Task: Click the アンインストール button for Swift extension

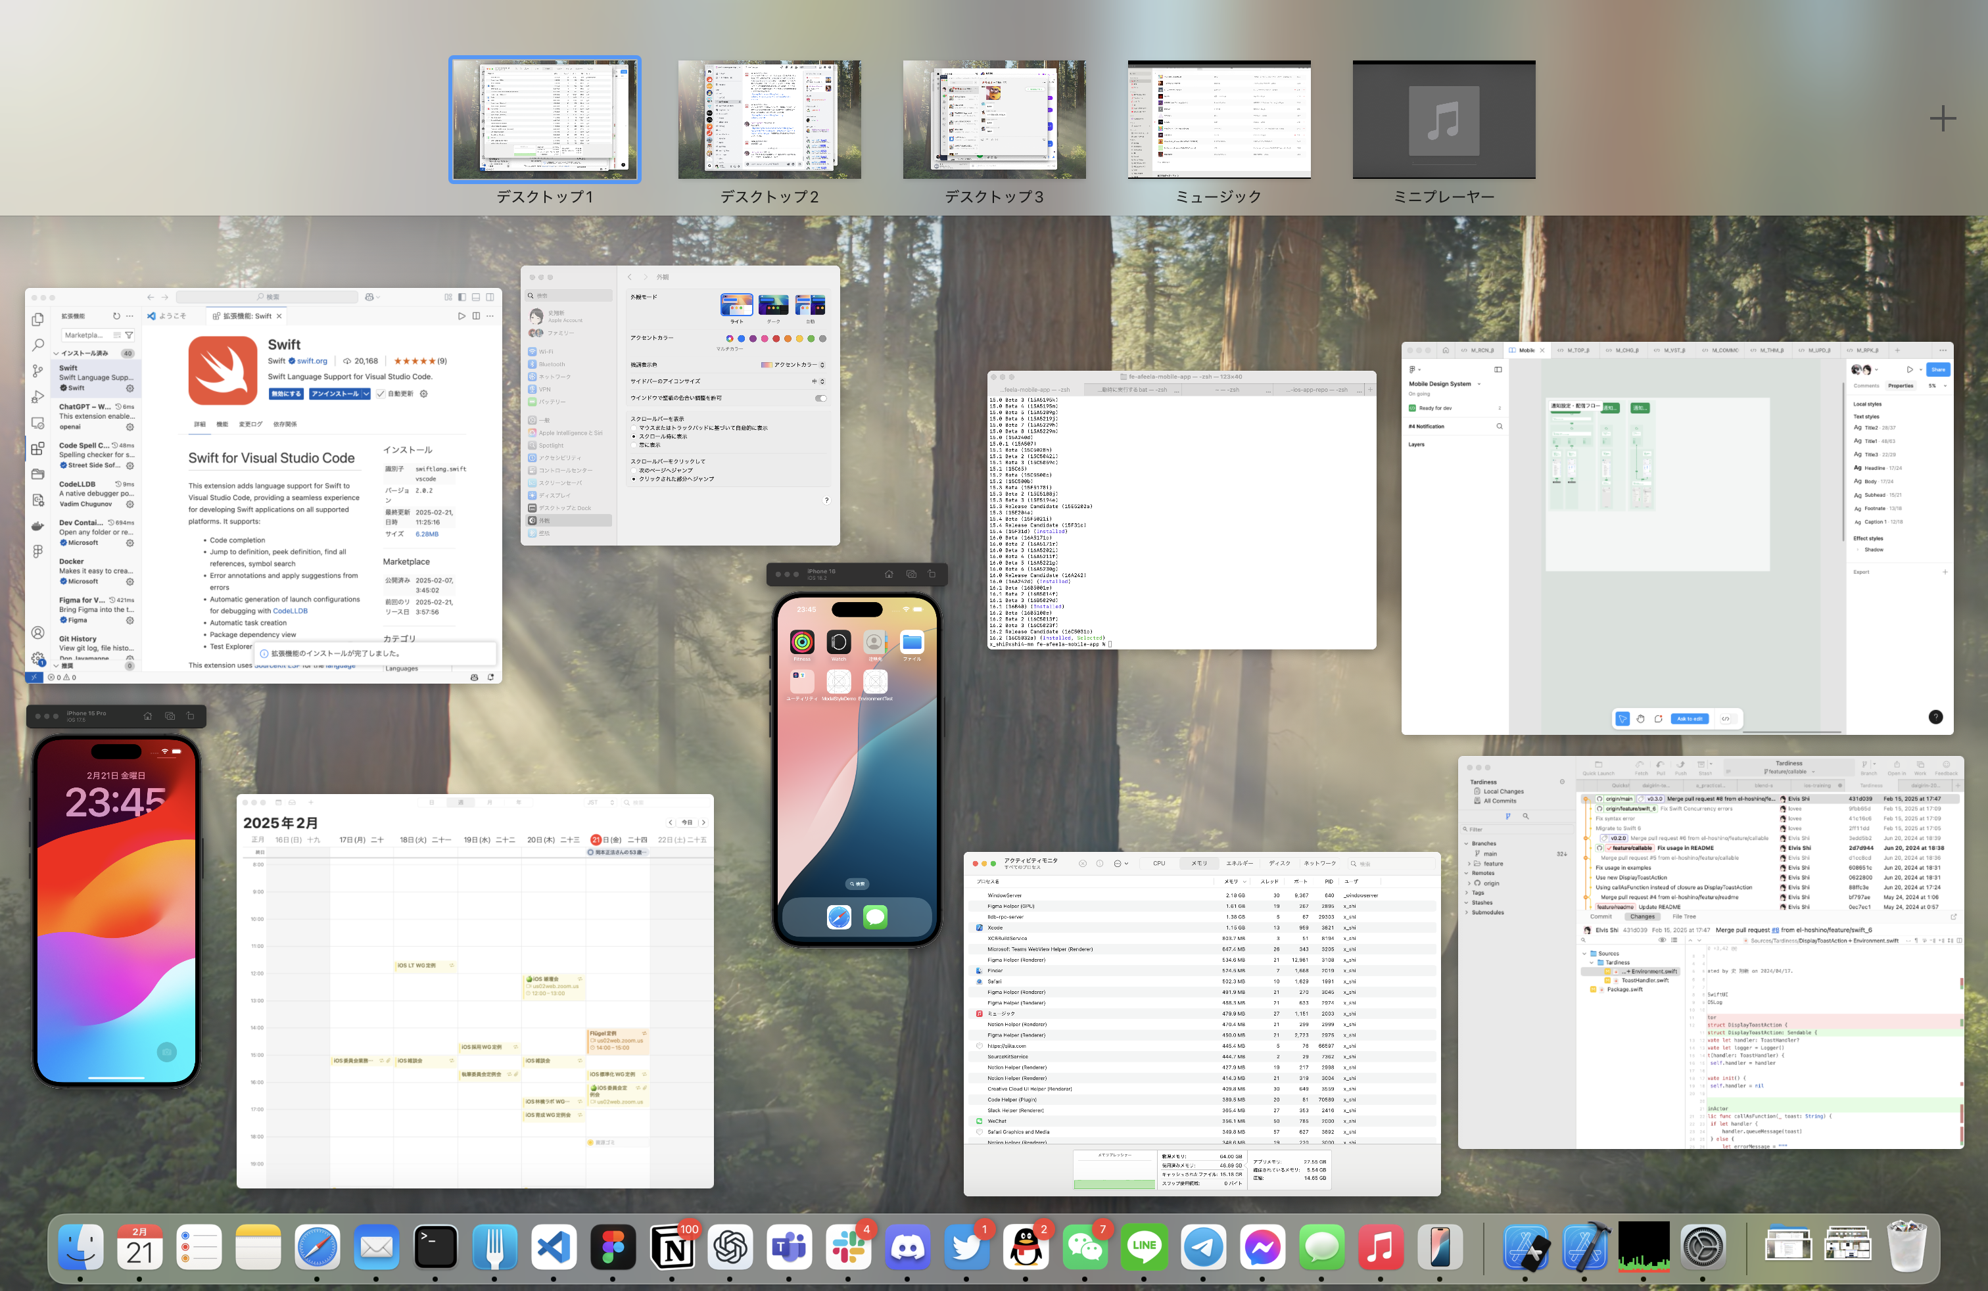Action: [336, 393]
